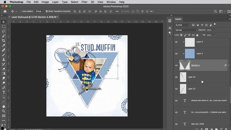Filter for type layers
The height and width of the screenshot is (130, 231).
(x=202, y=25)
